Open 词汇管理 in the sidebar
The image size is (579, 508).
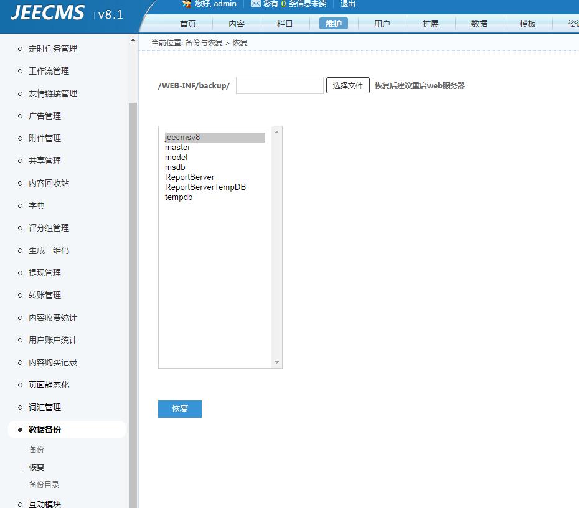pos(45,407)
